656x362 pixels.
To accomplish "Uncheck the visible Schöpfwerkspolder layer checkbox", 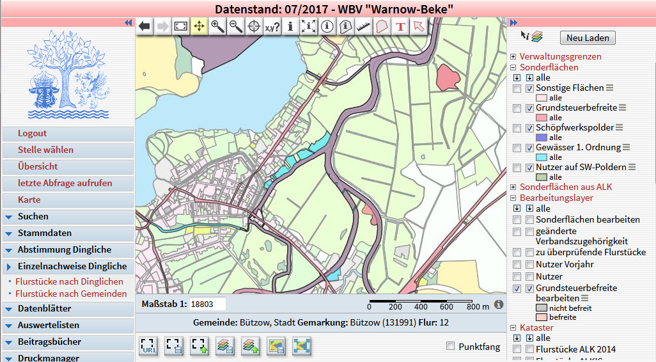I will click(529, 128).
